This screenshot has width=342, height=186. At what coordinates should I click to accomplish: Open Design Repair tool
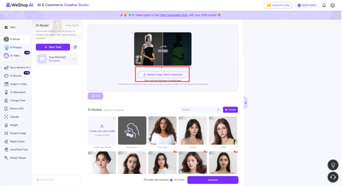click(15, 158)
